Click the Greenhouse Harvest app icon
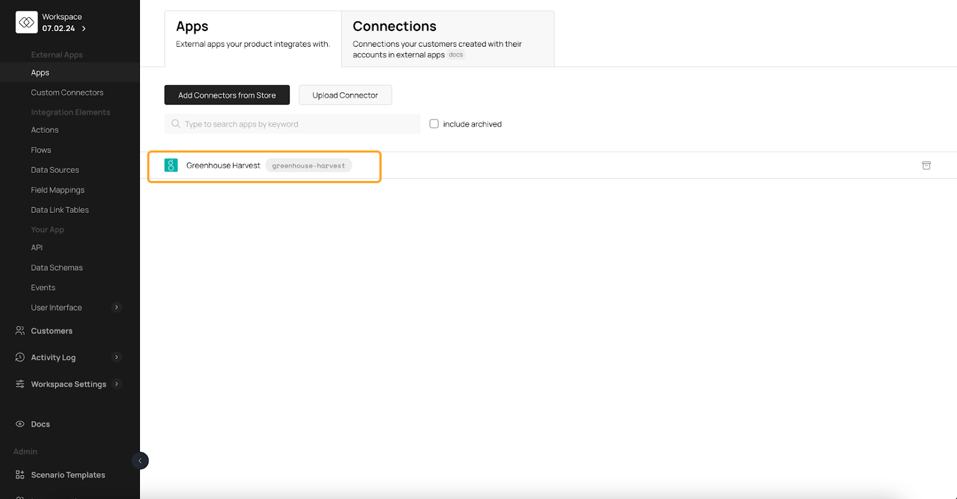The image size is (957, 499). (x=171, y=166)
